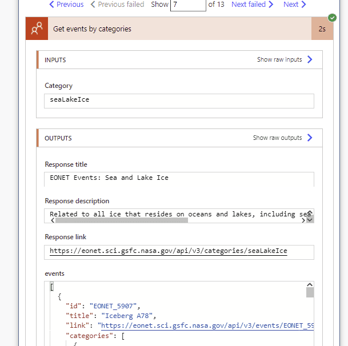Click the "categories" key in events JSON
The image size is (348, 346).
(x=90, y=336)
